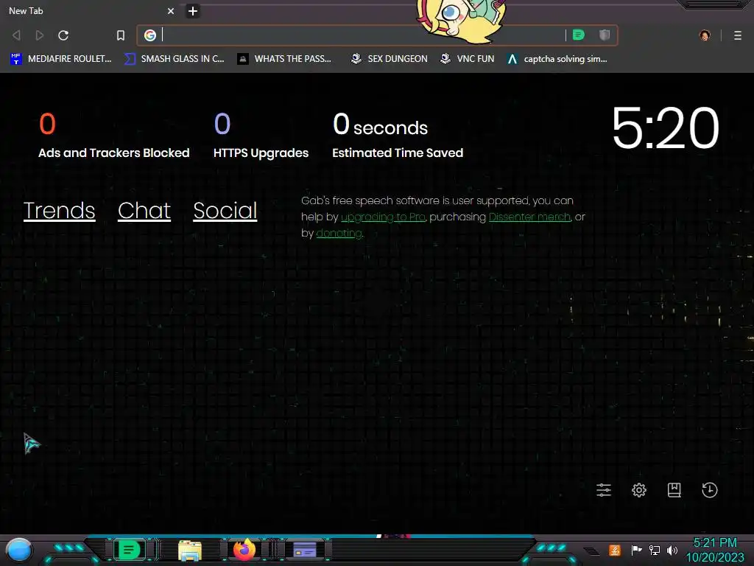Go back with the back arrow
The width and height of the screenshot is (754, 566).
point(16,35)
